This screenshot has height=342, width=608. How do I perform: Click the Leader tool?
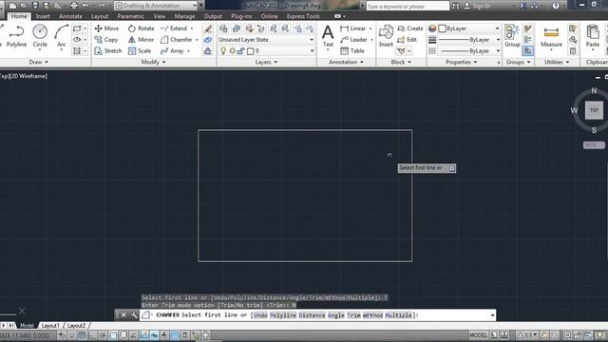(353, 40)
